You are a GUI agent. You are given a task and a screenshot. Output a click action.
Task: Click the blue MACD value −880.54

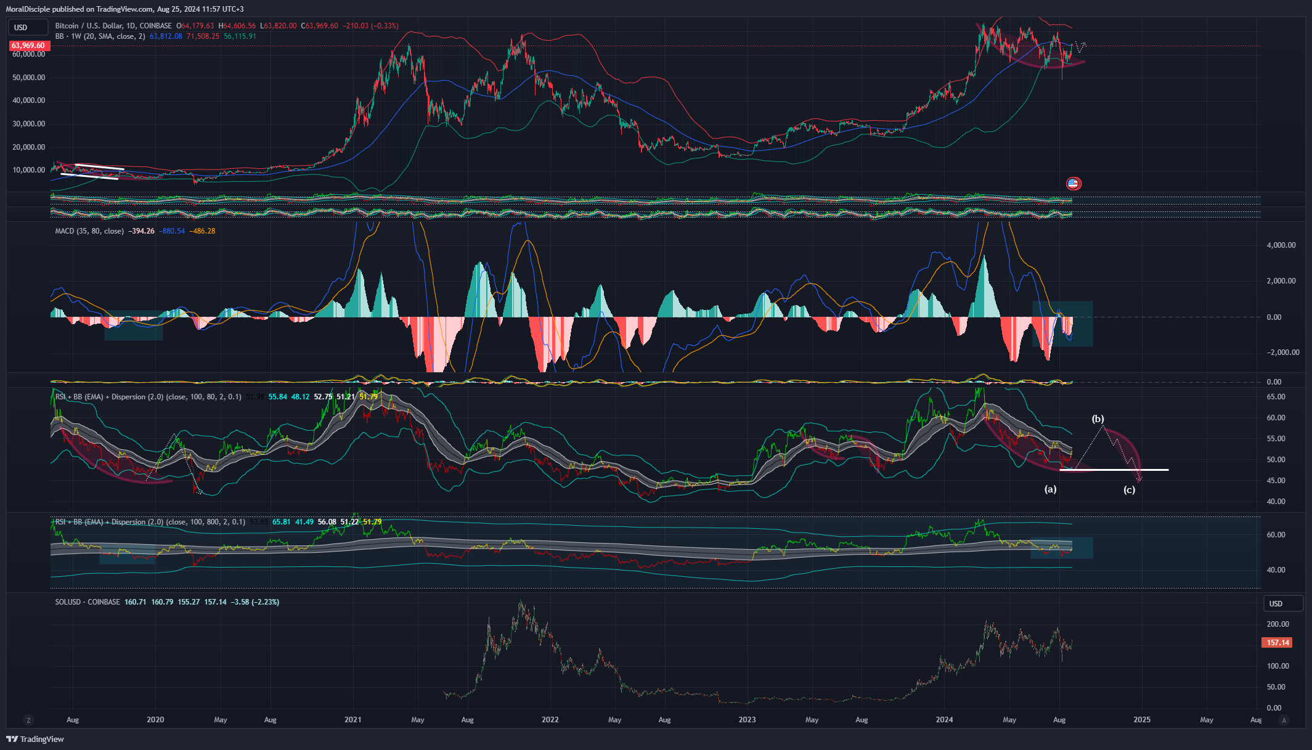[172, 231]
